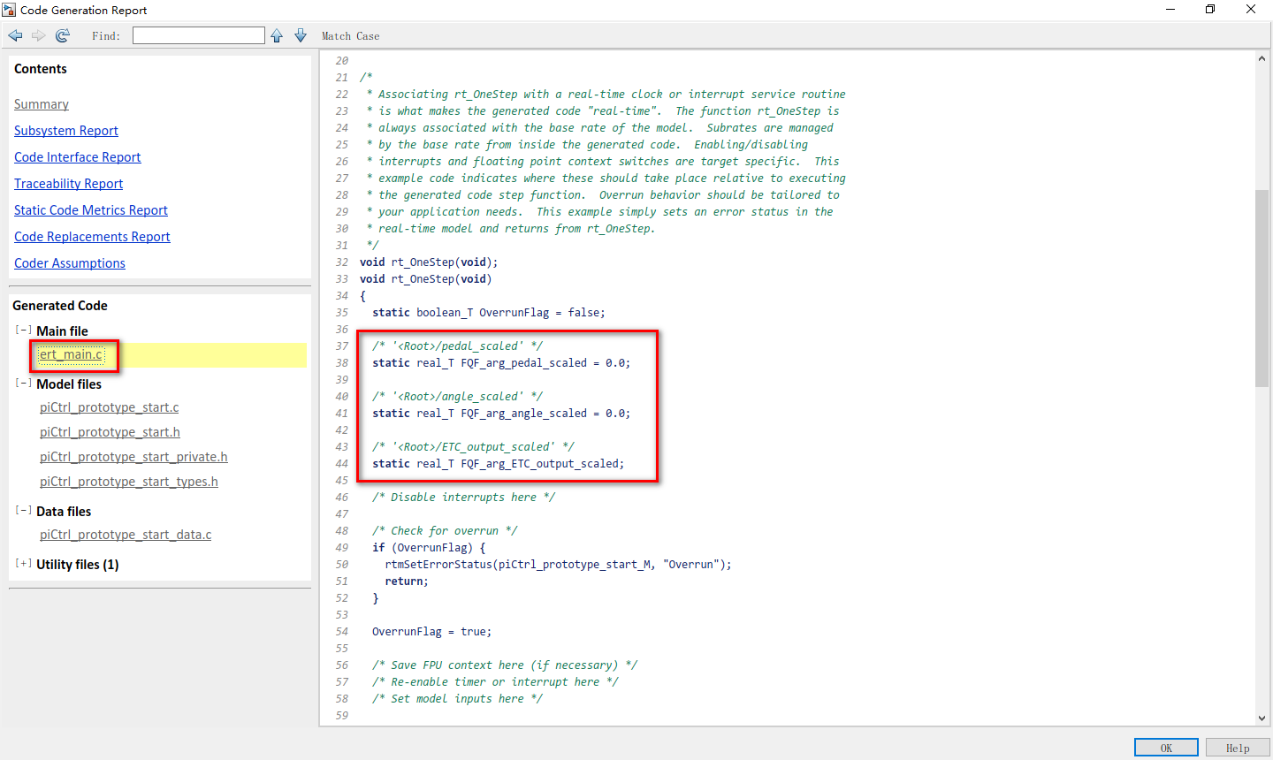Go forward using the right arrow icon
The image size is (1273, 760).
click(x=39, y=35)
